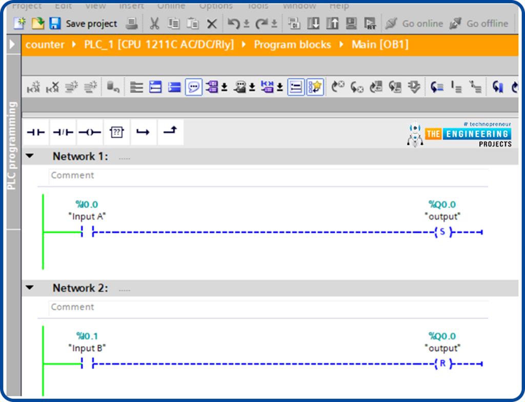Insert an empty box instruction
Screen dimensions: 525x402
[x=116, y=132]
